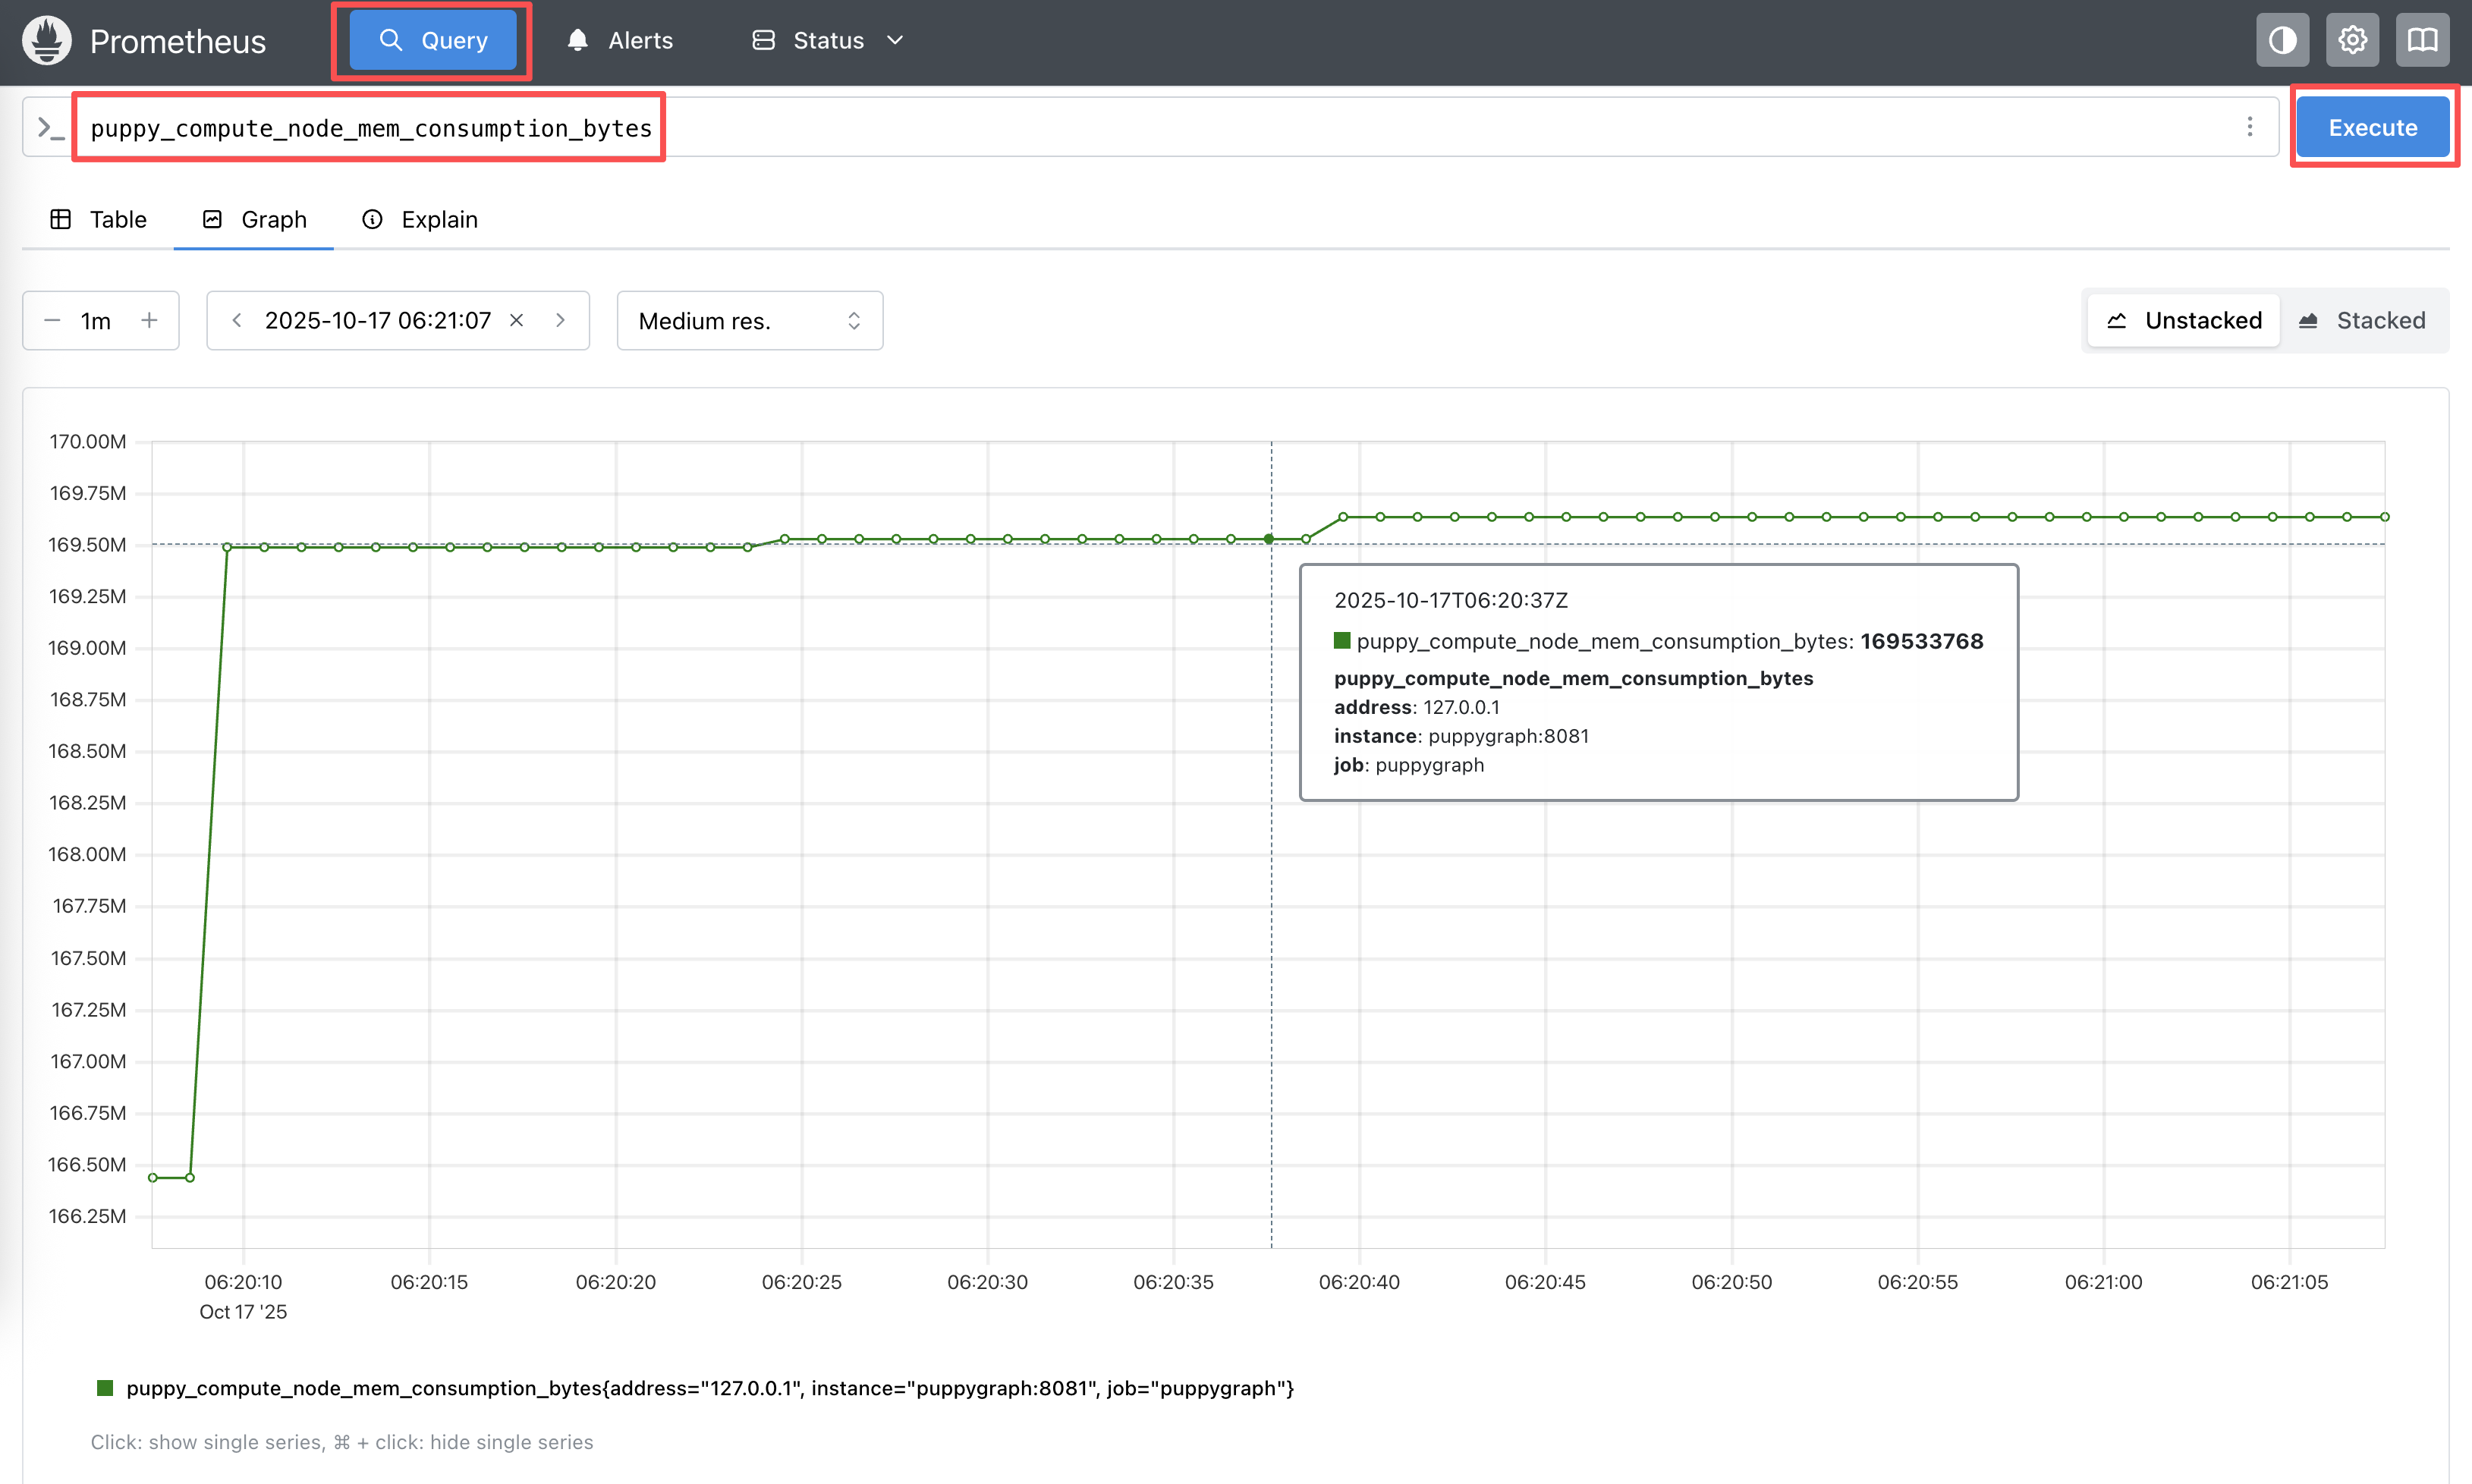The height and width of the screenshot is (1484, 2472).
Task: Expand the Status dropdown menu
Action: tap(828, 40)
